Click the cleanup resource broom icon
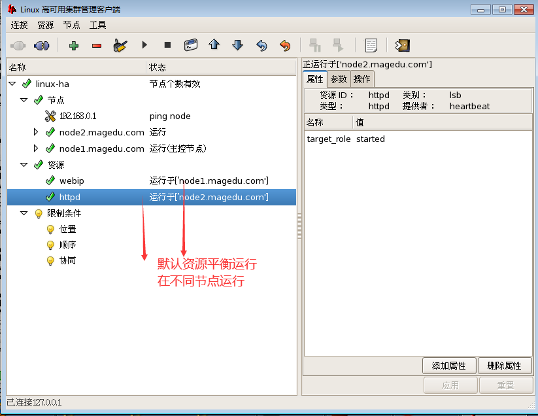Screen dimensions: 538x416 (120, 45)
